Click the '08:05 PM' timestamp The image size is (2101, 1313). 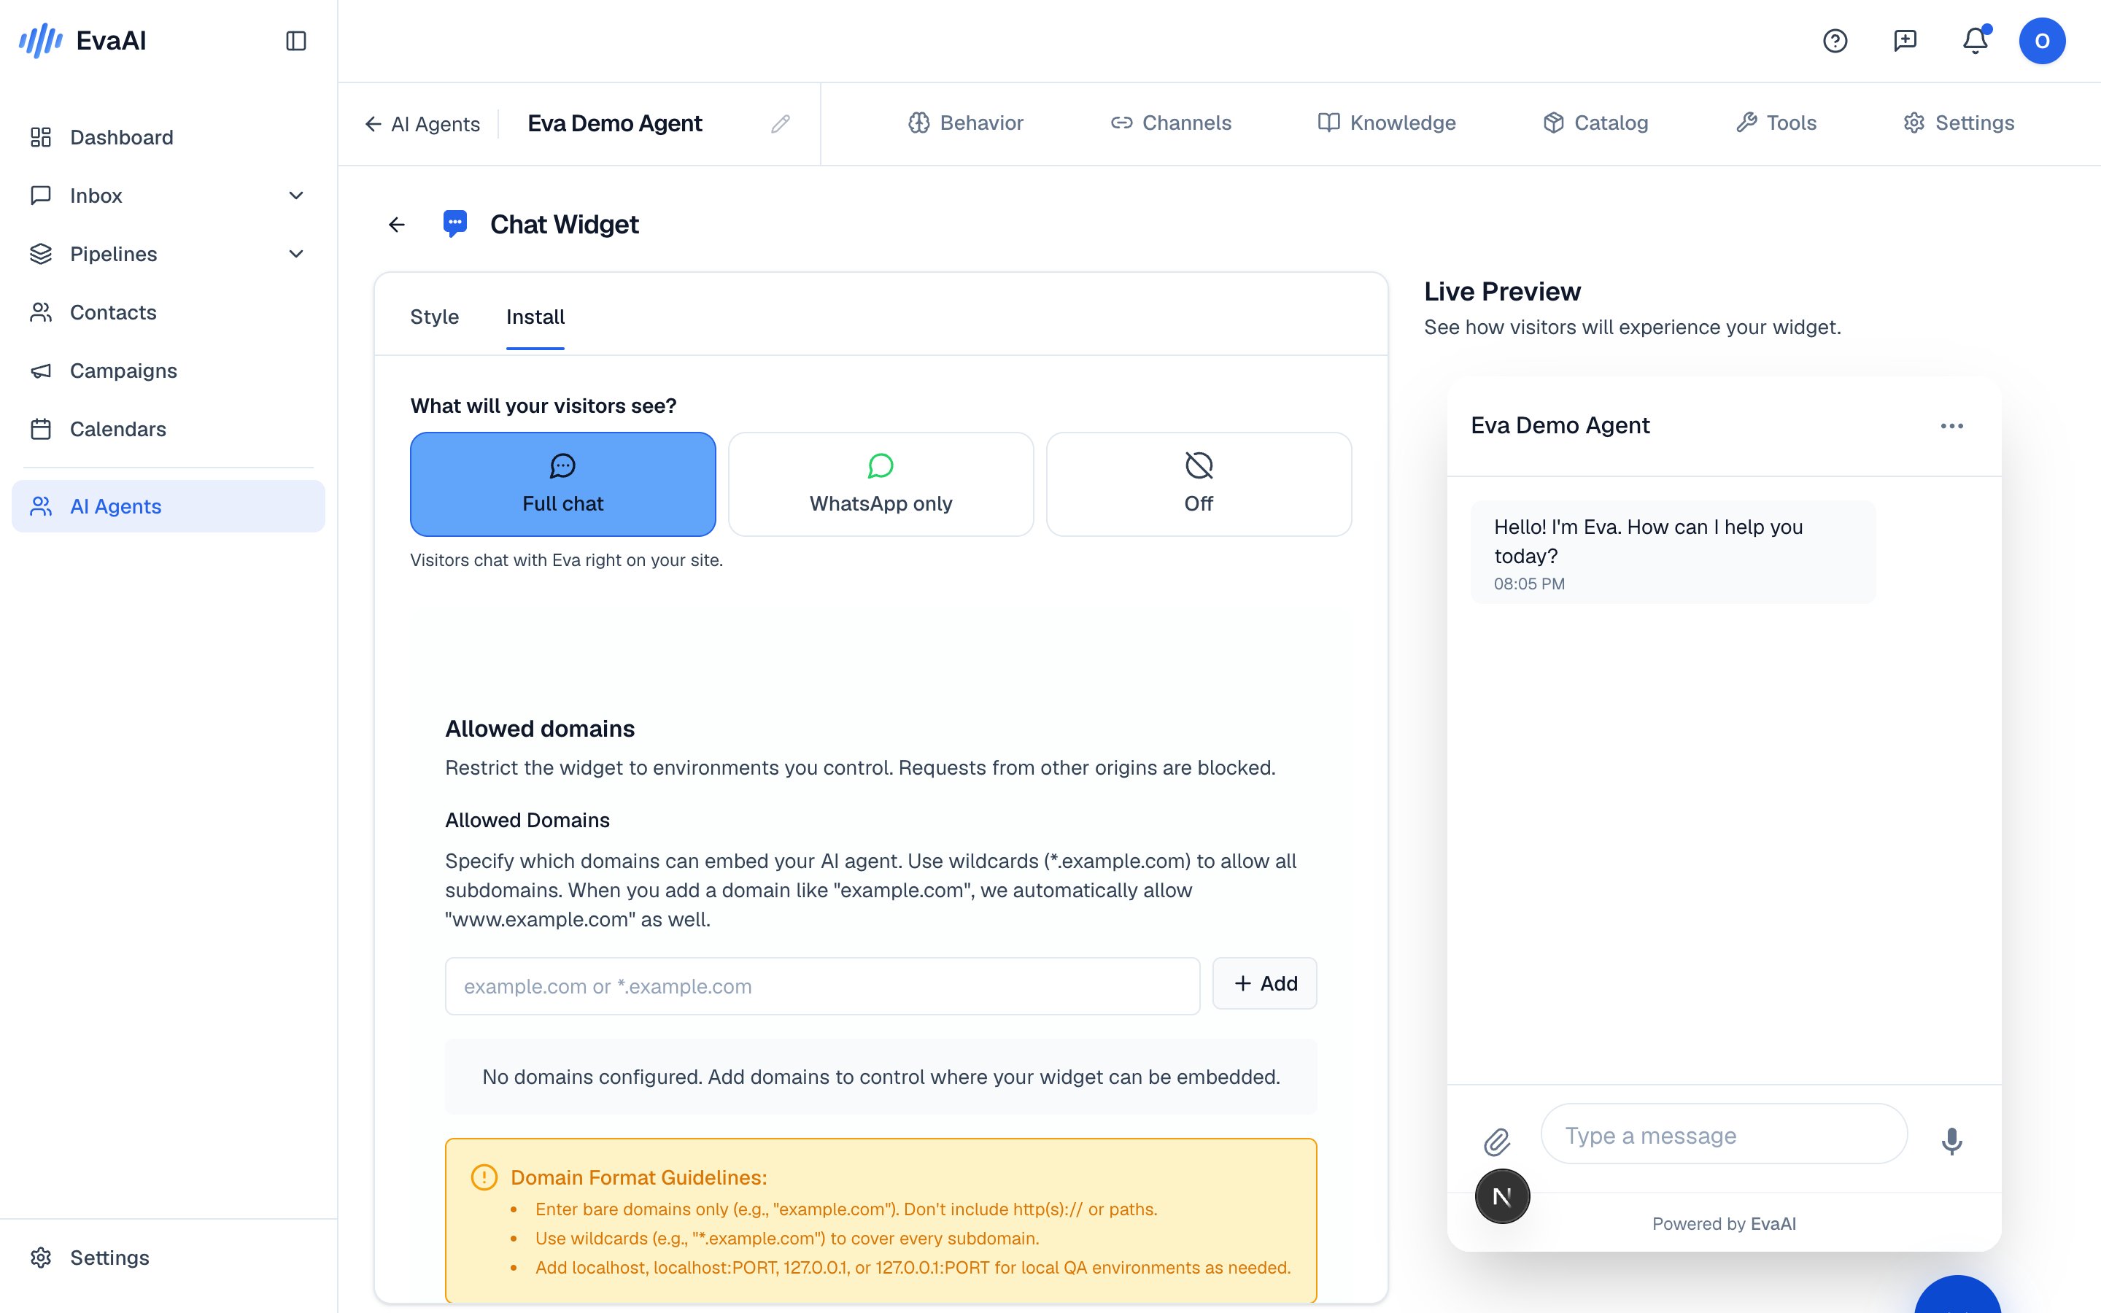(1529, 584)
